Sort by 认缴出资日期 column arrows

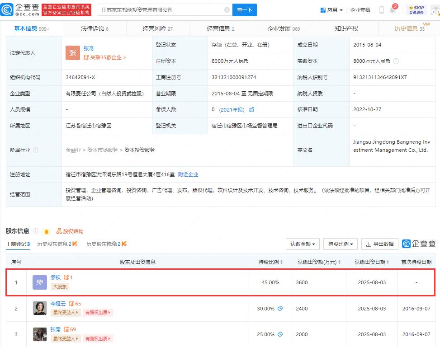388,262
